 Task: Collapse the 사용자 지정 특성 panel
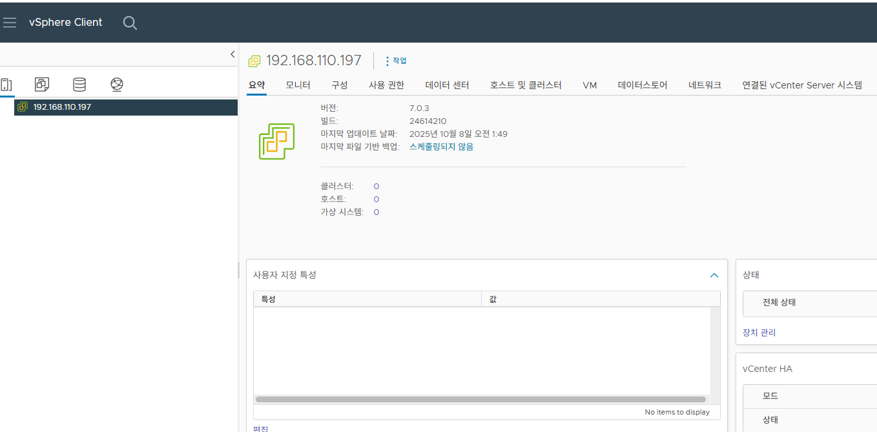tap(714, 275)
